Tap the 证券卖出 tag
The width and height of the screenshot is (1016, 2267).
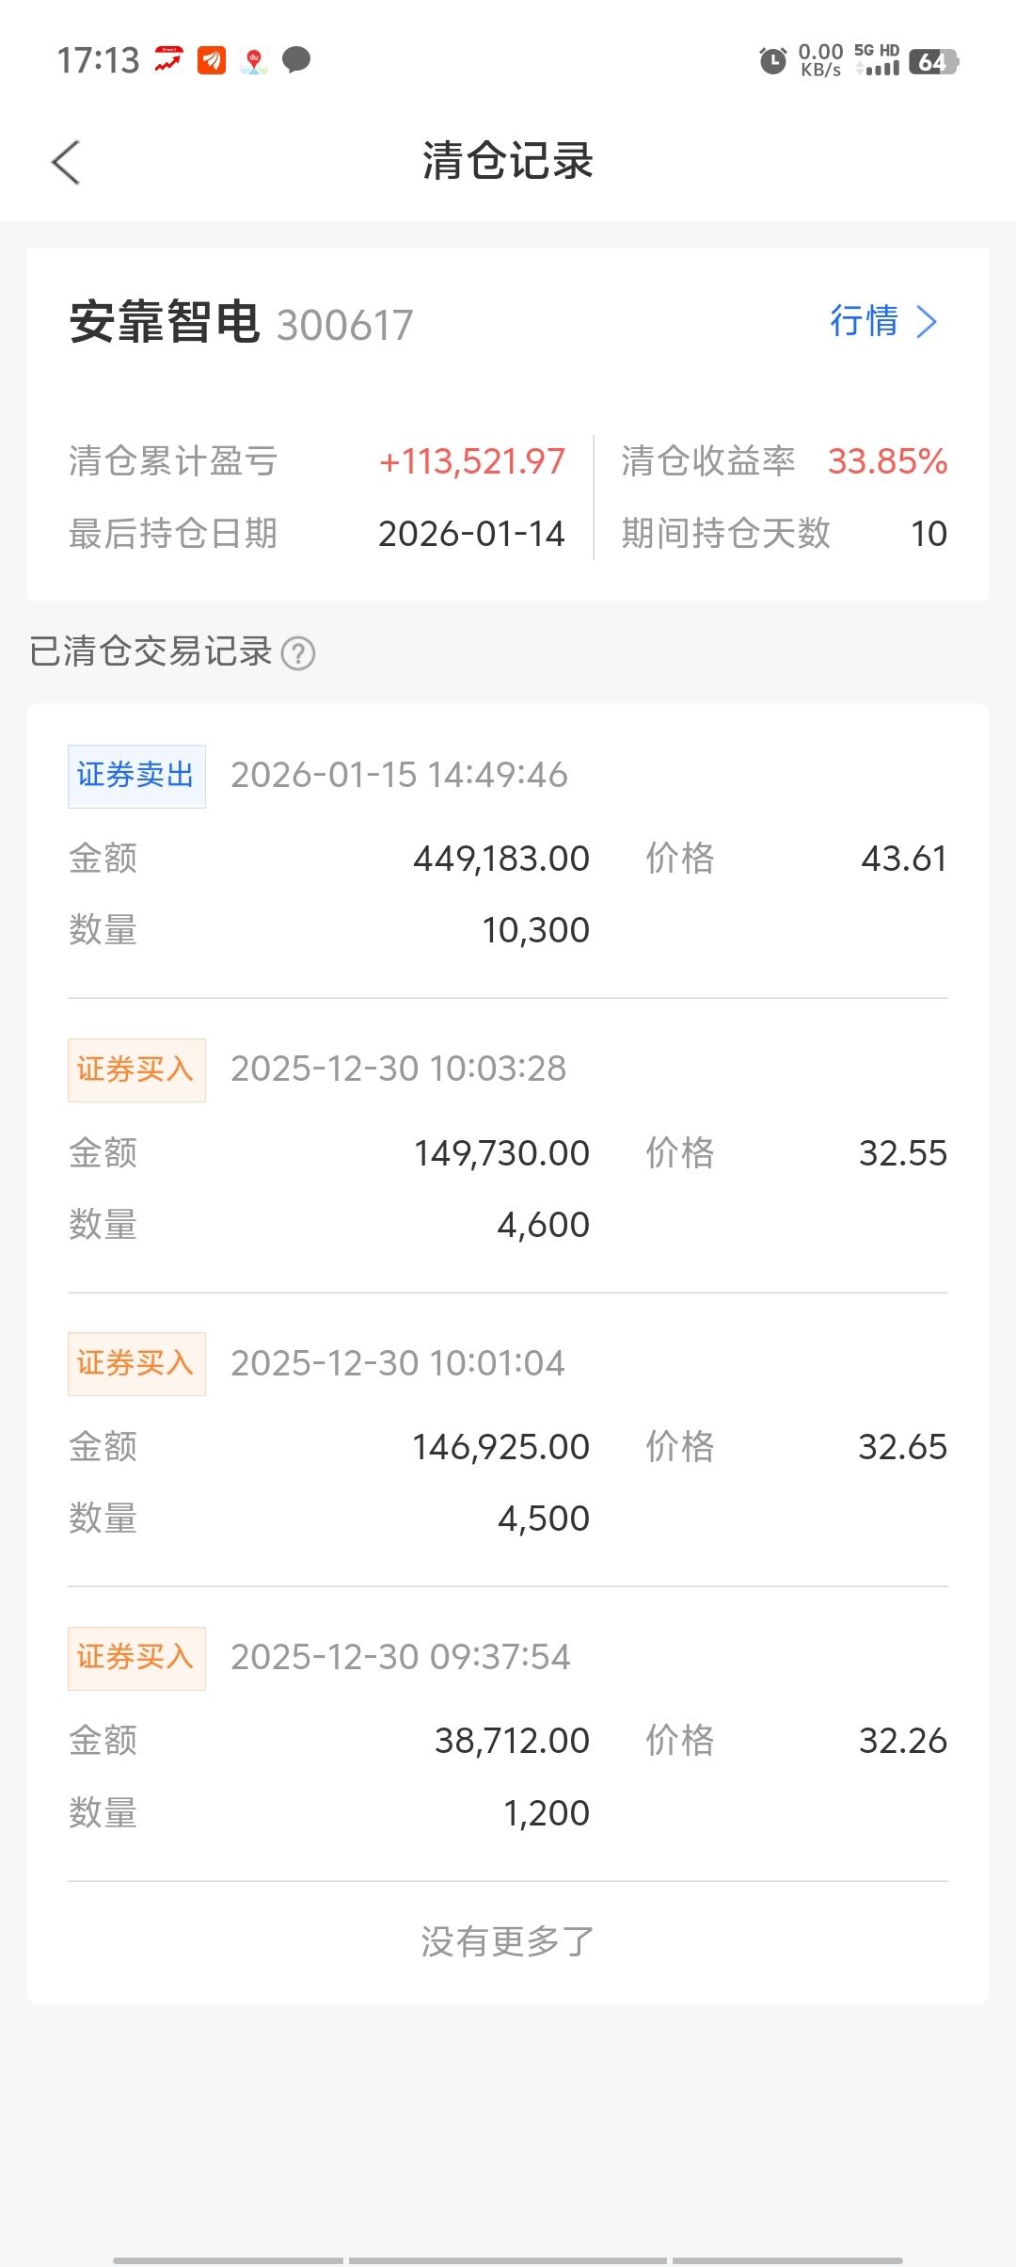[136, 776]
